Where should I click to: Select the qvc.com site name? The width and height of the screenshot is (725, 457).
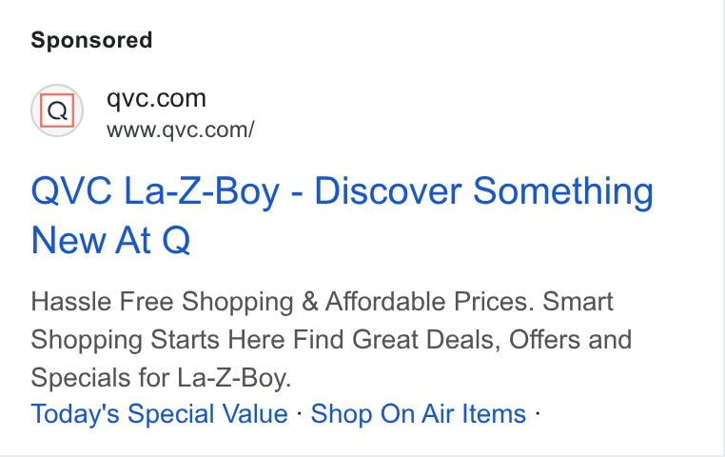156,98
